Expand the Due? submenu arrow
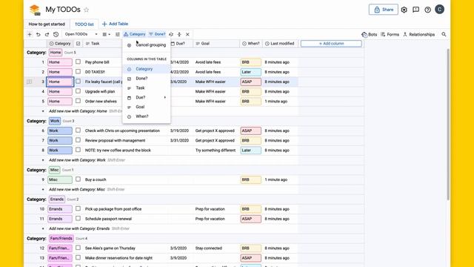The height and width of the screenshot is (267, 474). (165, 97)
